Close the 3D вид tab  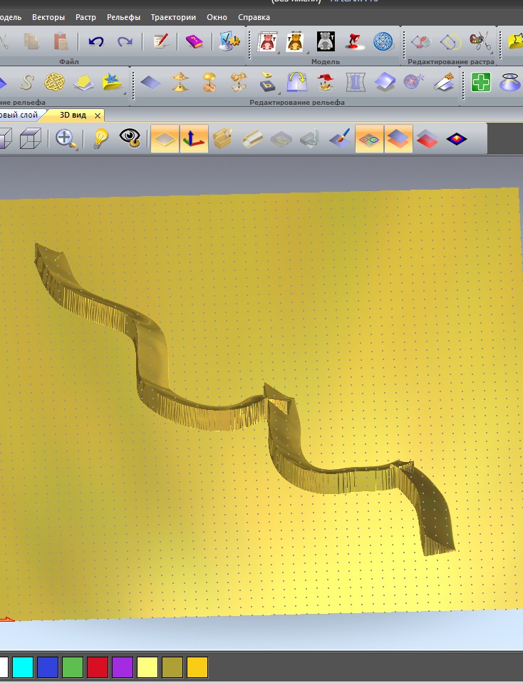[98, 115]
